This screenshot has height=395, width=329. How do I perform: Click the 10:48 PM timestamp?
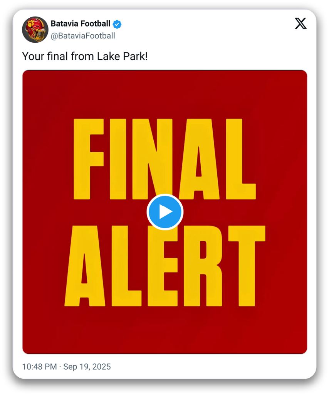[39, 367]
